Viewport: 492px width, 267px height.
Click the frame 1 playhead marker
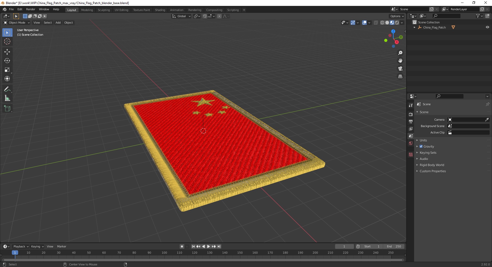(x=15, y=253)
